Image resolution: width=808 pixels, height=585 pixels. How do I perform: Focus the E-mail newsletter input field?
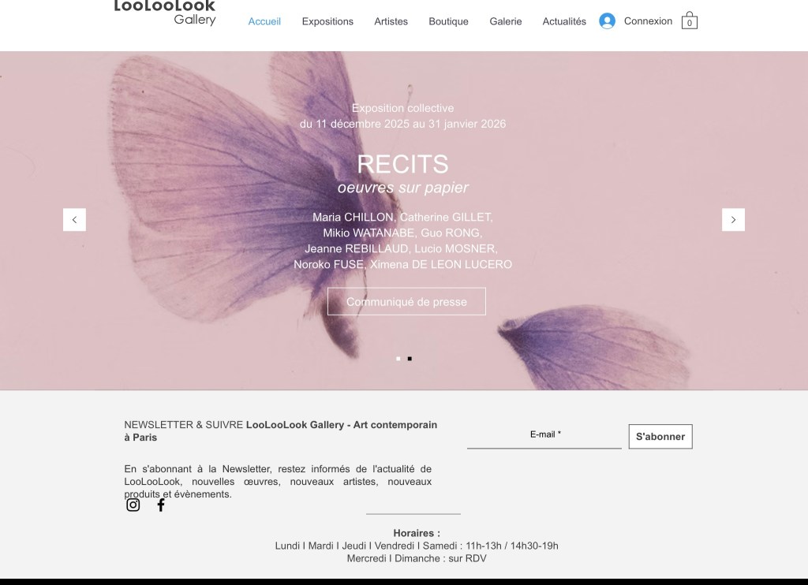click(x=544, y=436)
